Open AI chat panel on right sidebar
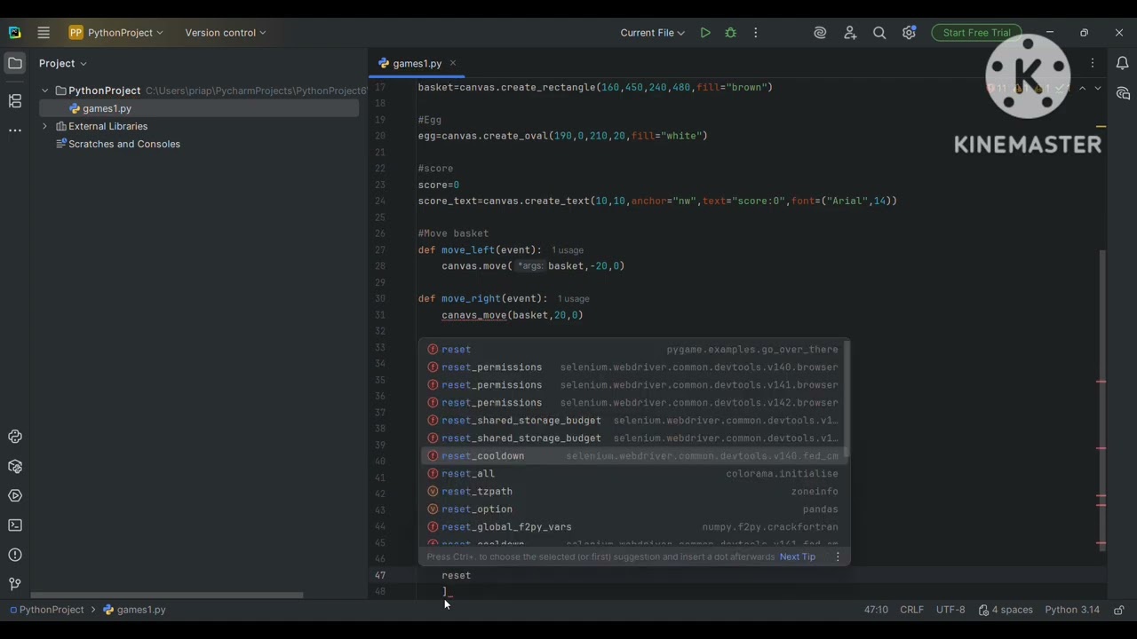This screenshot has width=1137, height=639. [x=1122, y=93]
